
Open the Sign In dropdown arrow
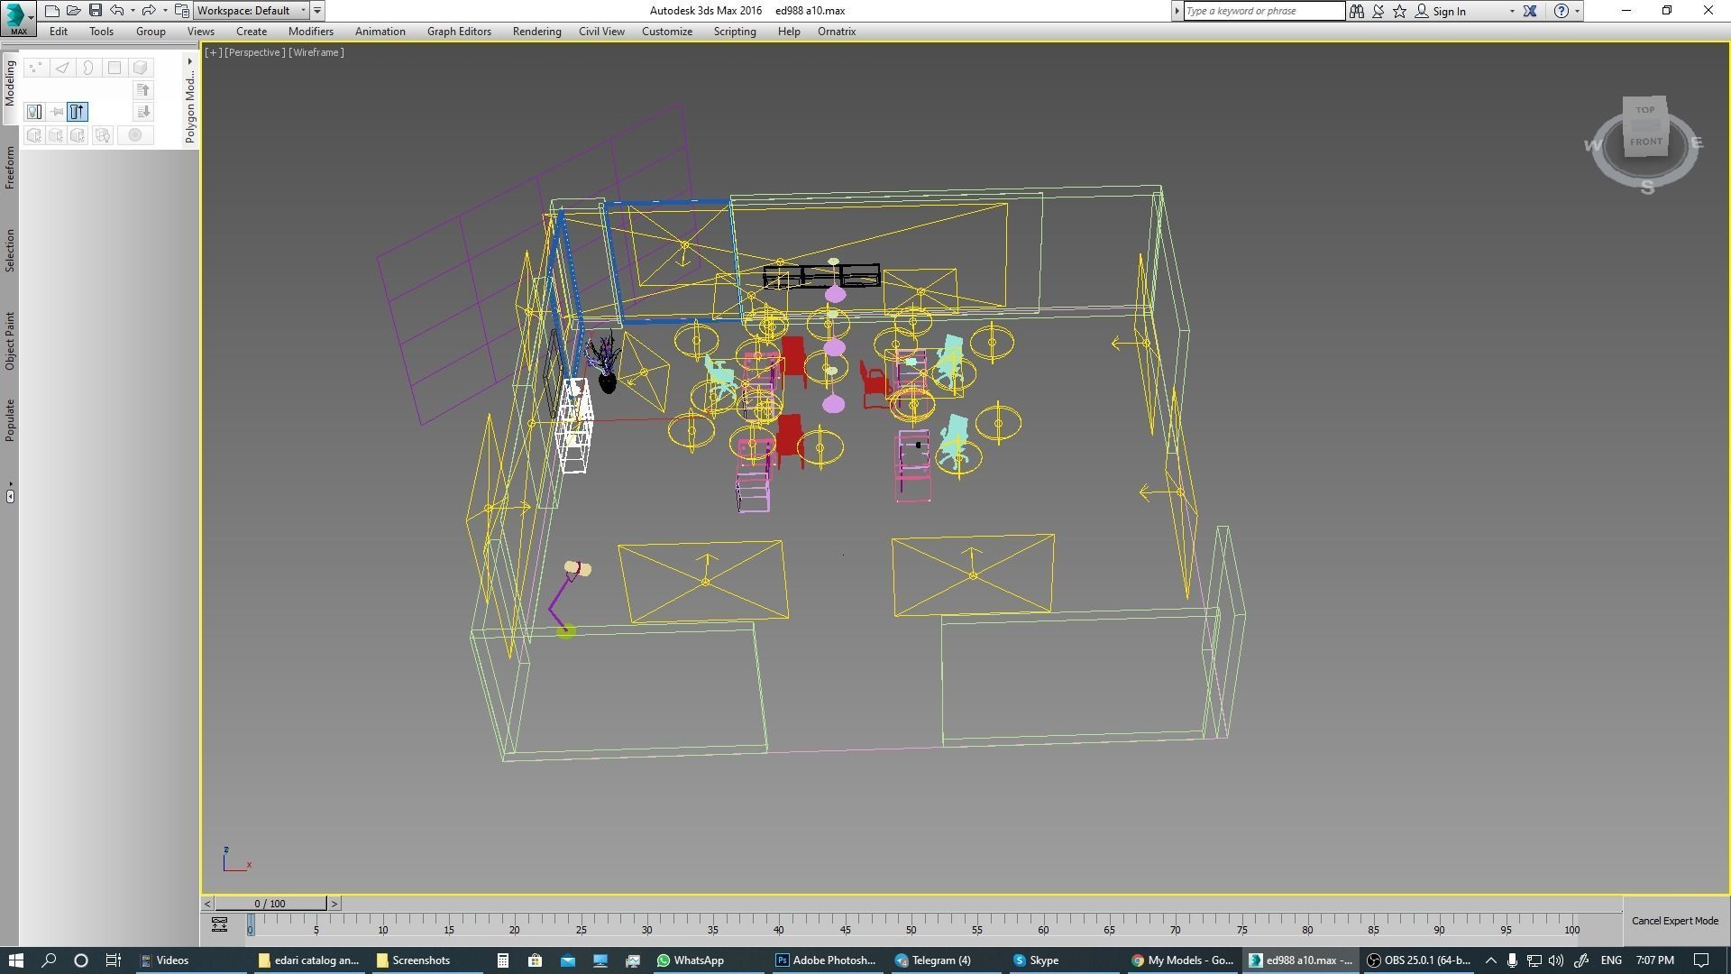[1512, 12]
